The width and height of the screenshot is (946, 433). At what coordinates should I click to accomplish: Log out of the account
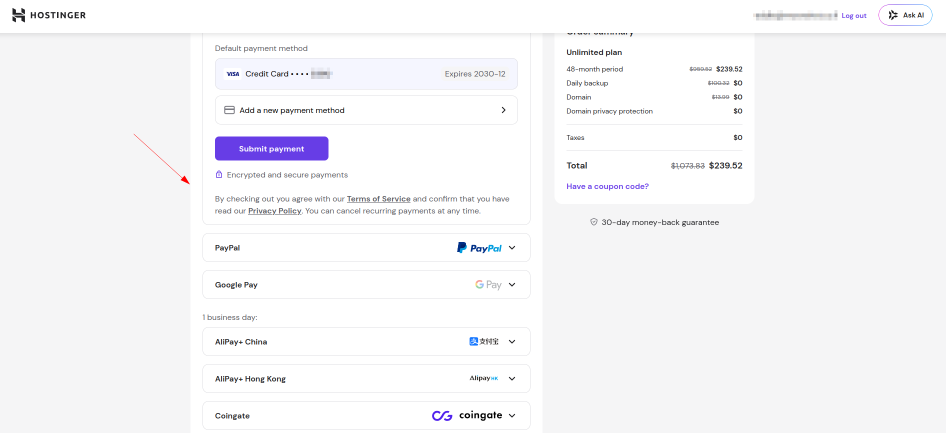pos(854,15)
